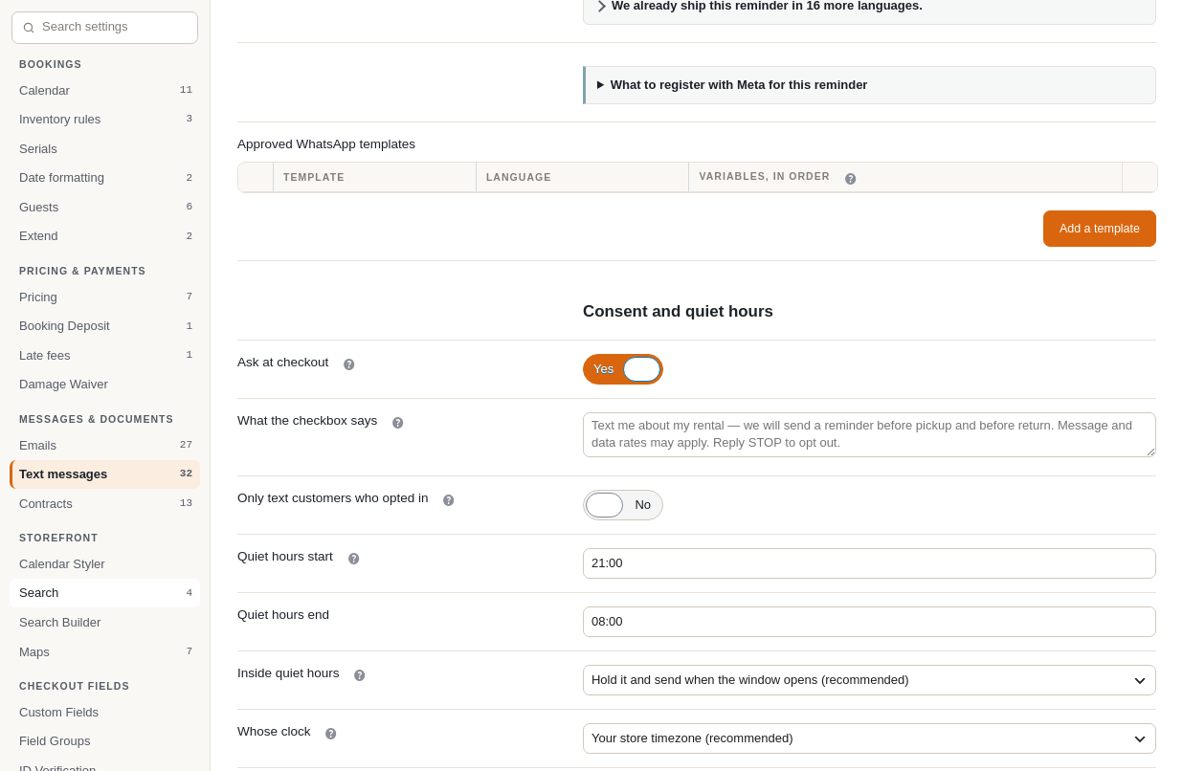The width and height of the screenshot is (1183, 771).
Task: Open Maps settings in sidebar
Action: 105,652
